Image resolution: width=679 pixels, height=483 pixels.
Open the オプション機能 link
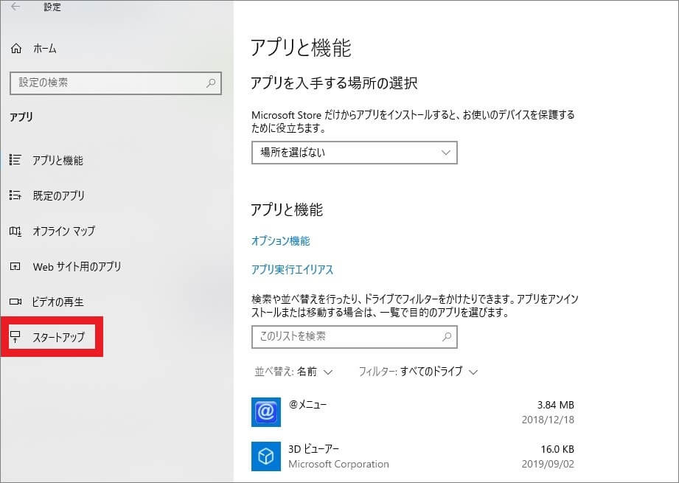(x=281, y=241)
